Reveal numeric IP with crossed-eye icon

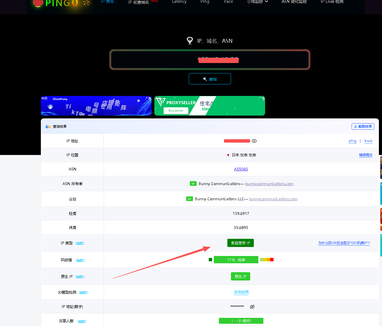click(252, 307)
